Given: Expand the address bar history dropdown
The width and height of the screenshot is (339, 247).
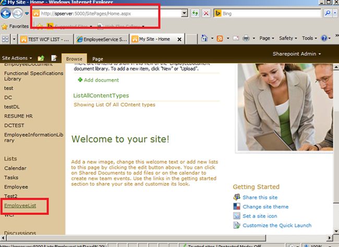Looking at the screenshot, I should [184, 14].
